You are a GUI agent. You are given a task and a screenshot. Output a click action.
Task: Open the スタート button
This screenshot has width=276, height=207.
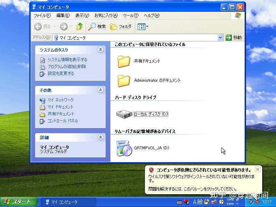[x=19, y=202]
